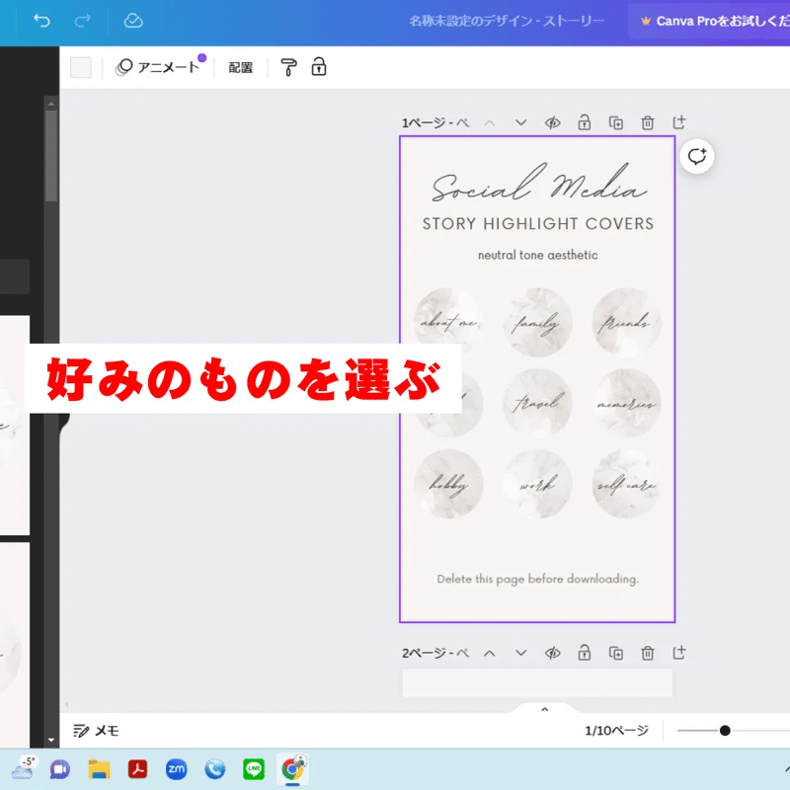Duplicate page 2 icon
This screenshot has height=790, width=790.
tap(615, 653)
